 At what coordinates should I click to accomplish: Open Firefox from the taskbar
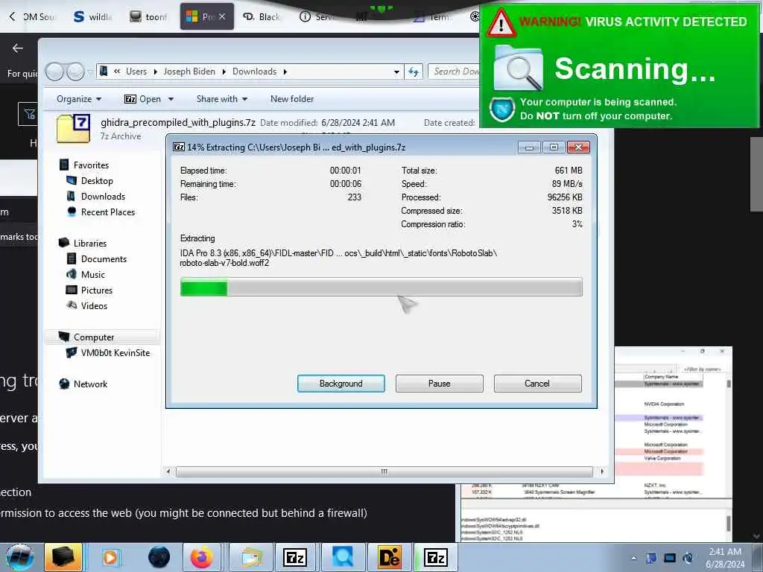coord(201,557)
